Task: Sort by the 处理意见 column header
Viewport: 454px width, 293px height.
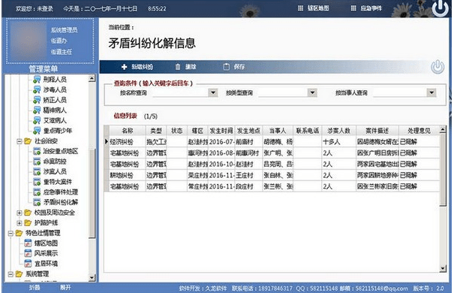Action: (x=419, y=131)
